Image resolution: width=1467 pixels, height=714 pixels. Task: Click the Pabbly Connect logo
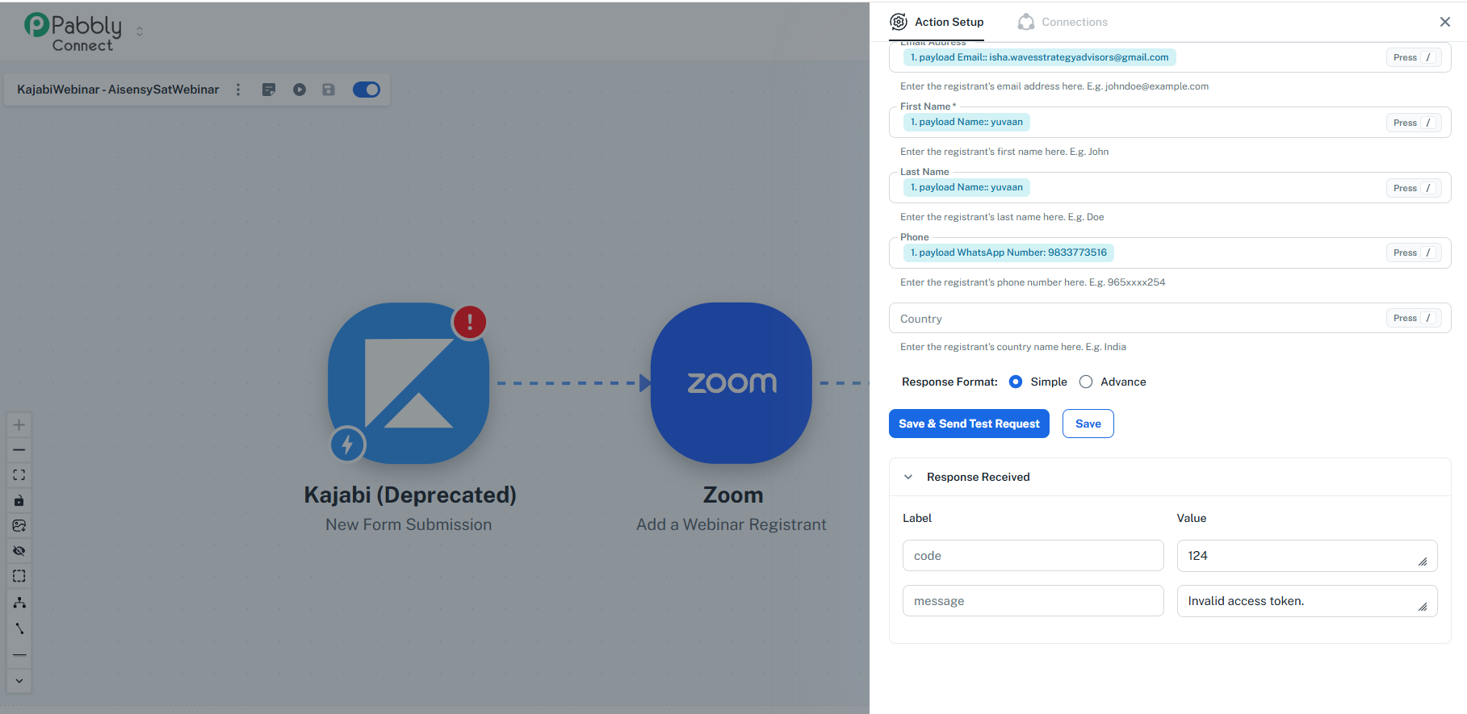click(x=73, y=32)
